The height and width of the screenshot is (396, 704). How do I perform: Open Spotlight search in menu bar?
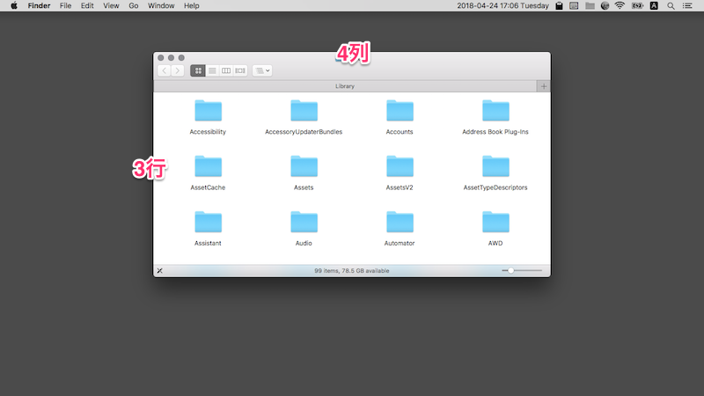671,6
